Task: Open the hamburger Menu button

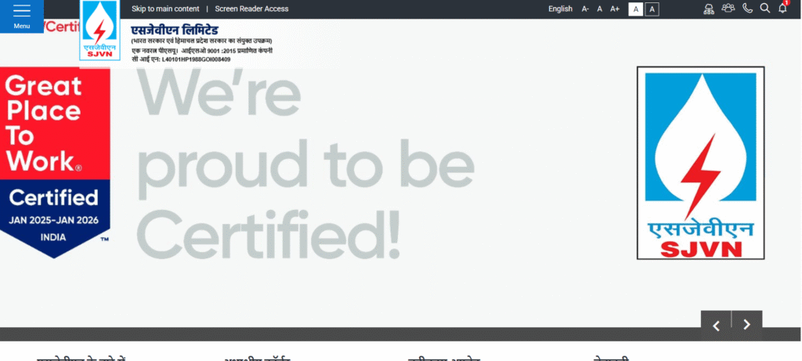Action: (22, 16)
